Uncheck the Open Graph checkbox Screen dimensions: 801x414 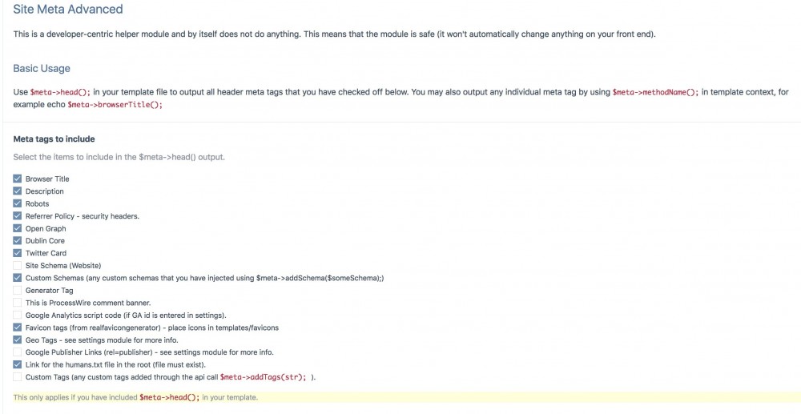[x=18, y=228]
